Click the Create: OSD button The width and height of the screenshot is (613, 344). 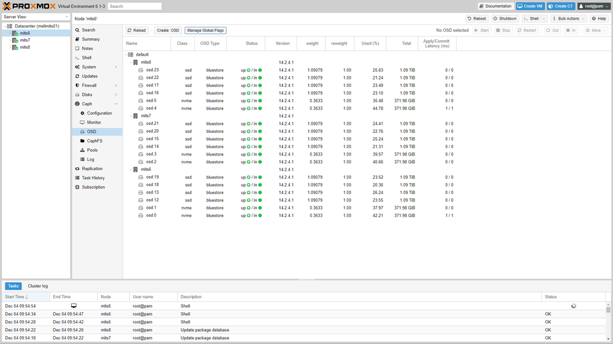[167, 31]
